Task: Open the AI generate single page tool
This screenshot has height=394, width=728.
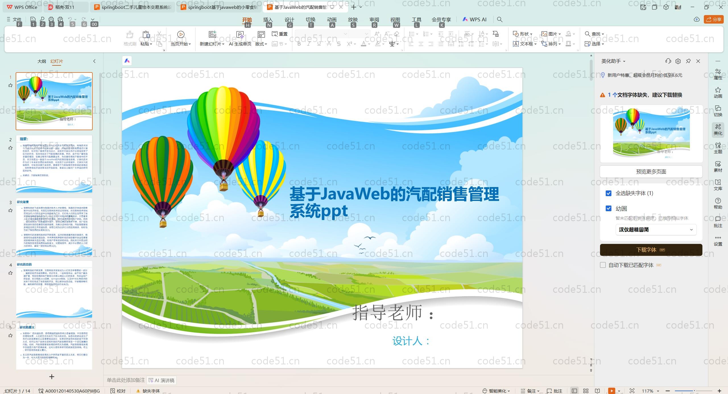Action: click(240, 35)
